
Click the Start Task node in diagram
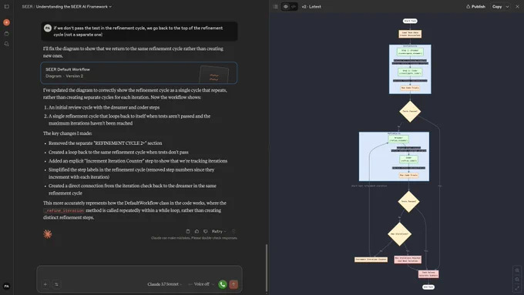tap(410, 21)
